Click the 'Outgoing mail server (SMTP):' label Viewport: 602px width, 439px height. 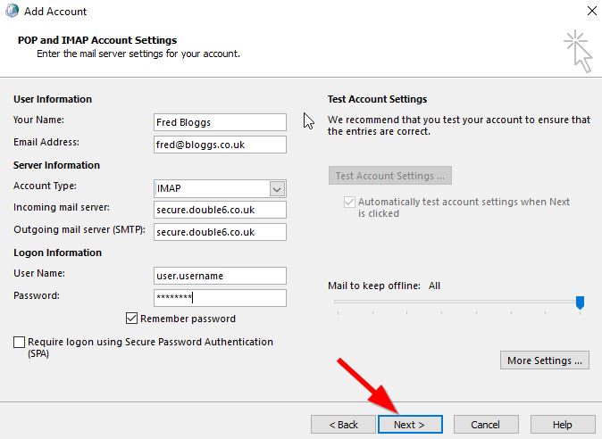coord(79,229)
